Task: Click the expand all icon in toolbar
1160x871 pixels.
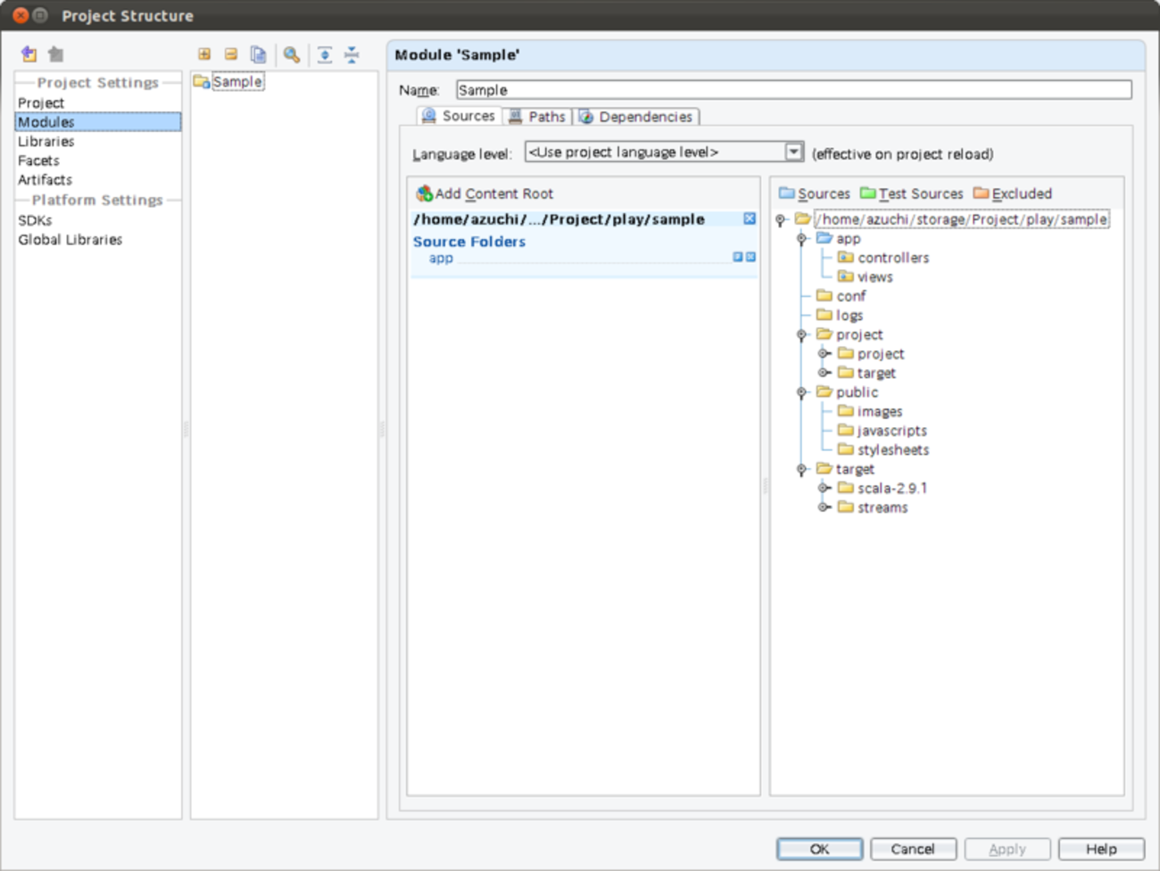Action: point(325,54)
